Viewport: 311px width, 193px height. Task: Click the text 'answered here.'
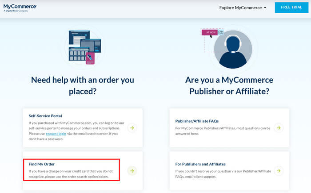[187, 134]
